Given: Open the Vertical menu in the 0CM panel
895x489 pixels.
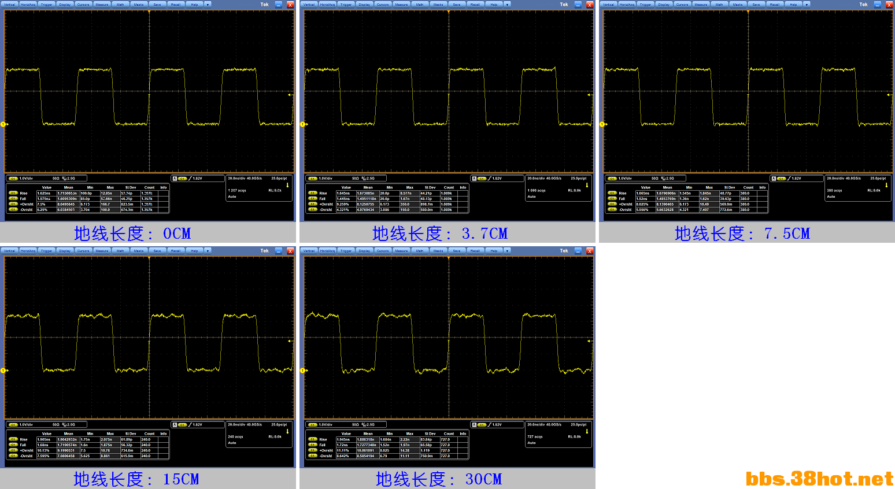Looking at the screenshot, I should pos(10,5).
